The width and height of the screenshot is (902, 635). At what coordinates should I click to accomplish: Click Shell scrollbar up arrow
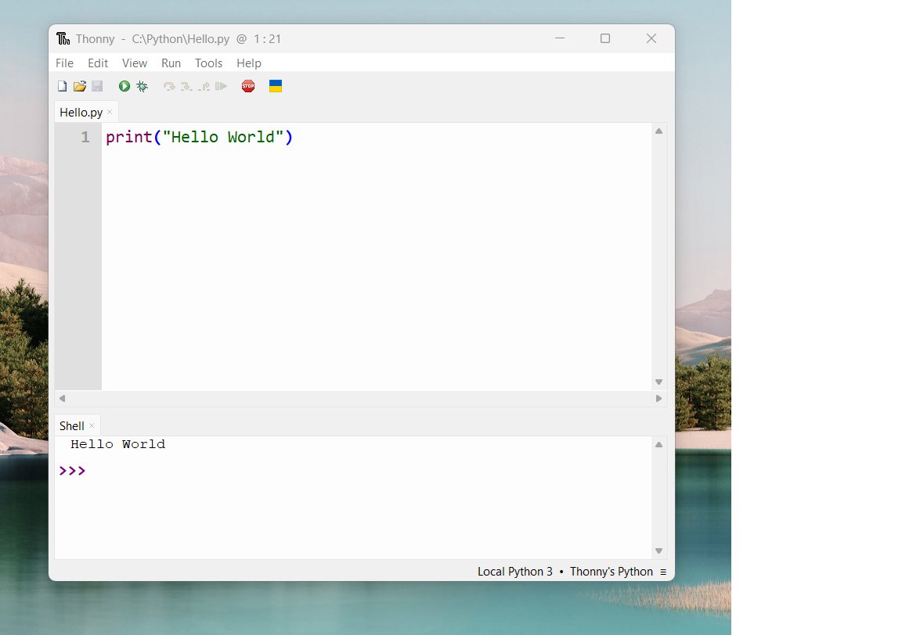click(659, 444)
